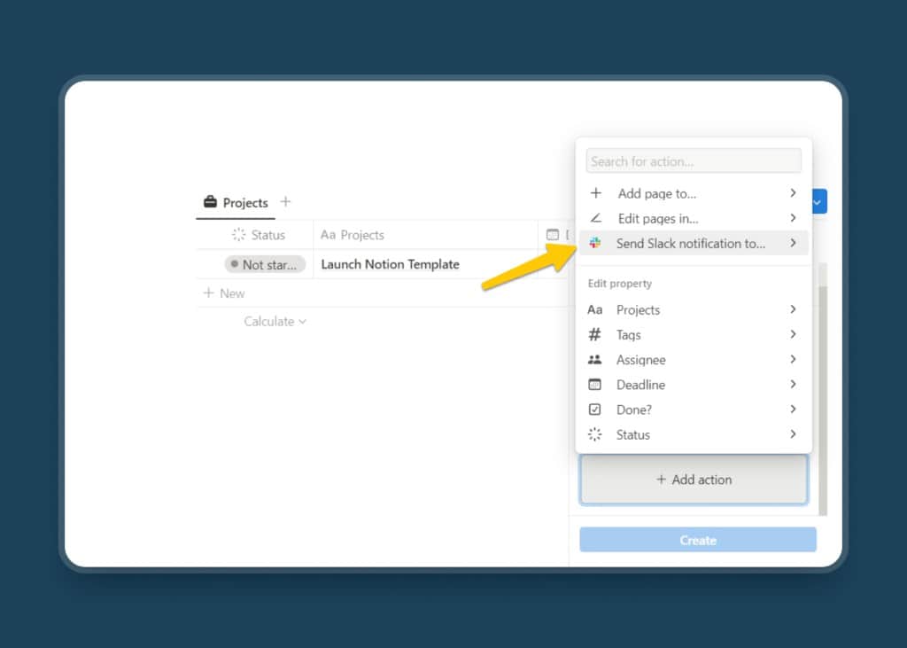The width and height of the screenshot is (907, 648).
Task: Click the Assignee people icon
Action: click(595, 360)
